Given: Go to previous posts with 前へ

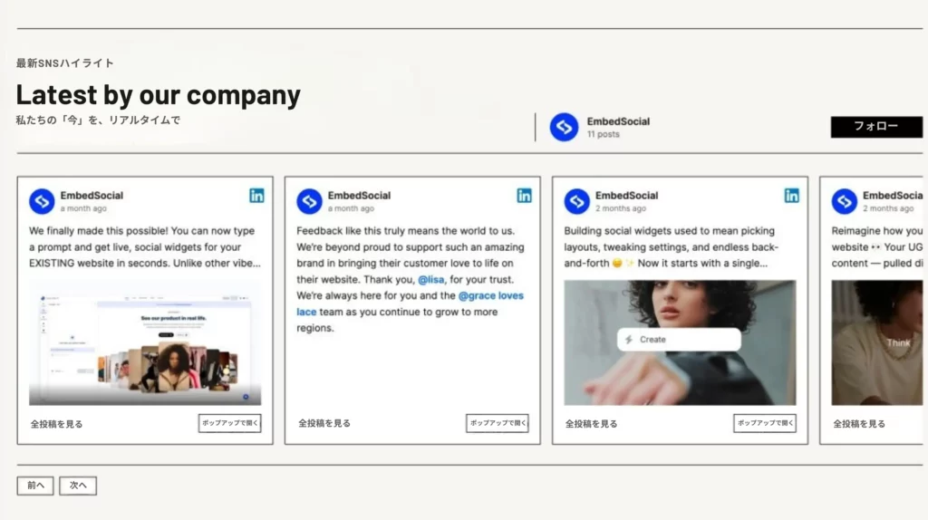Looking at the screenshot, I should [35, 486].
